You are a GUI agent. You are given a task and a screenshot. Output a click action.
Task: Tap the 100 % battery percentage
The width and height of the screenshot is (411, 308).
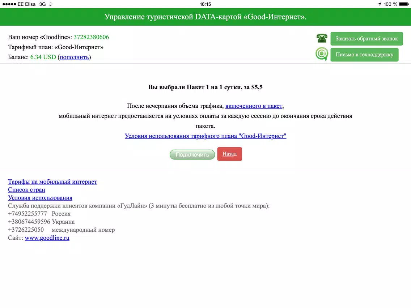[x=390, y=4]
